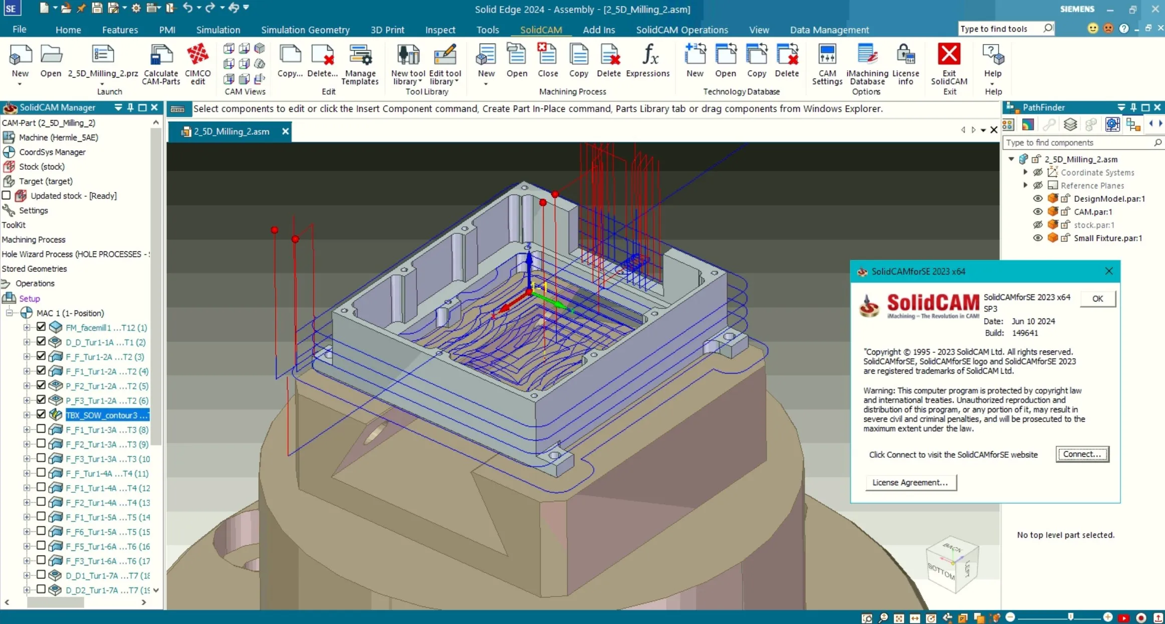Open New tool library dropdown arrow
Viewport: 1165px width, 624px height.
[x=420, y=82]
